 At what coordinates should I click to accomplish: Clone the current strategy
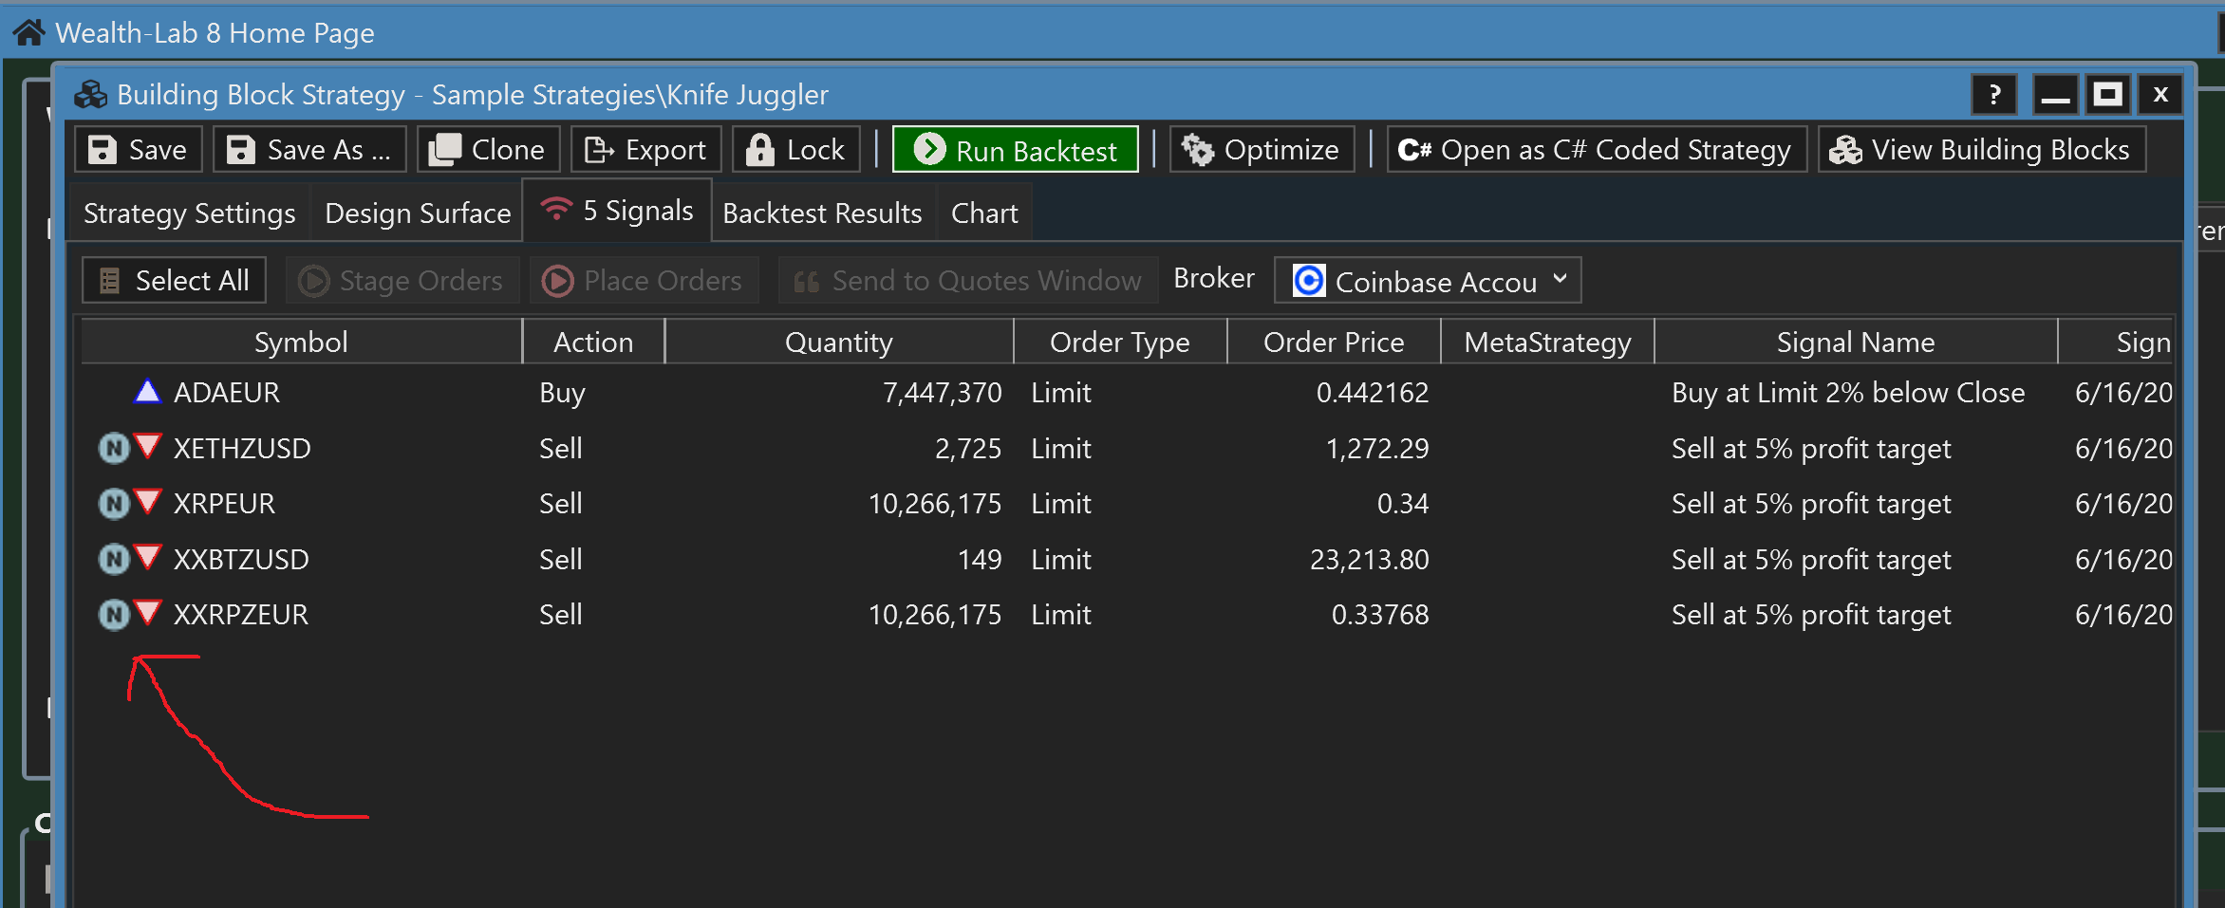[x=489, y=149]
